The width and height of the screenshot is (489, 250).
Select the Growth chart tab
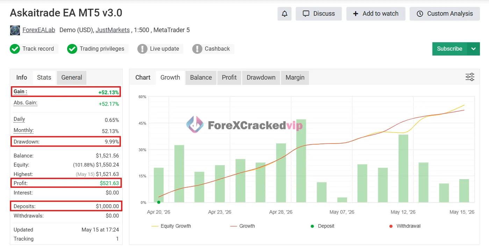pyautogui.click(x=170, y=78)
